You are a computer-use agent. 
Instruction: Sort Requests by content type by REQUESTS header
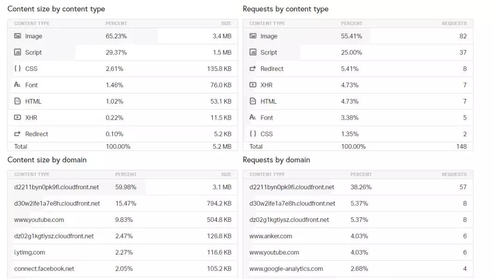tap(454, 23)
